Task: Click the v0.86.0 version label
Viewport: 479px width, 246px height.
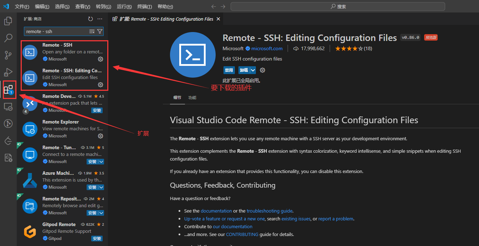Action: tap(411, 37)
